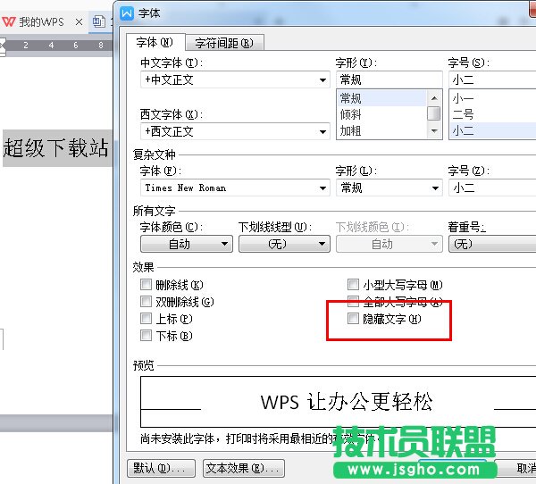
Task: Choose 二号 in the 字号 list
Action: pos(463,114)
